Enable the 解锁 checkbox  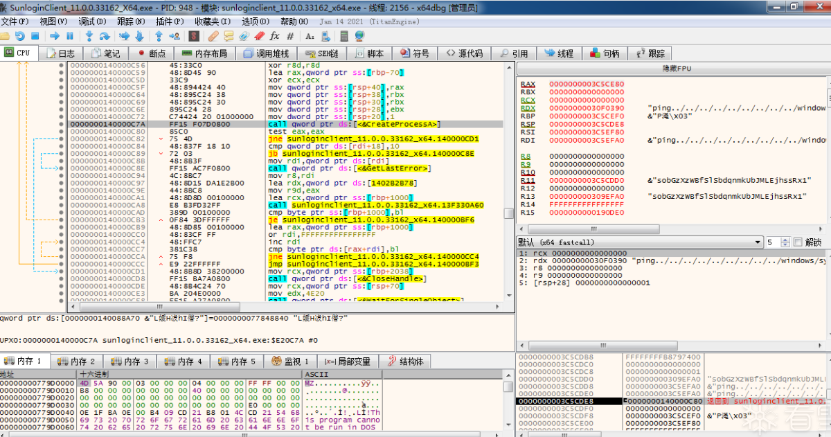pos(799,242)
